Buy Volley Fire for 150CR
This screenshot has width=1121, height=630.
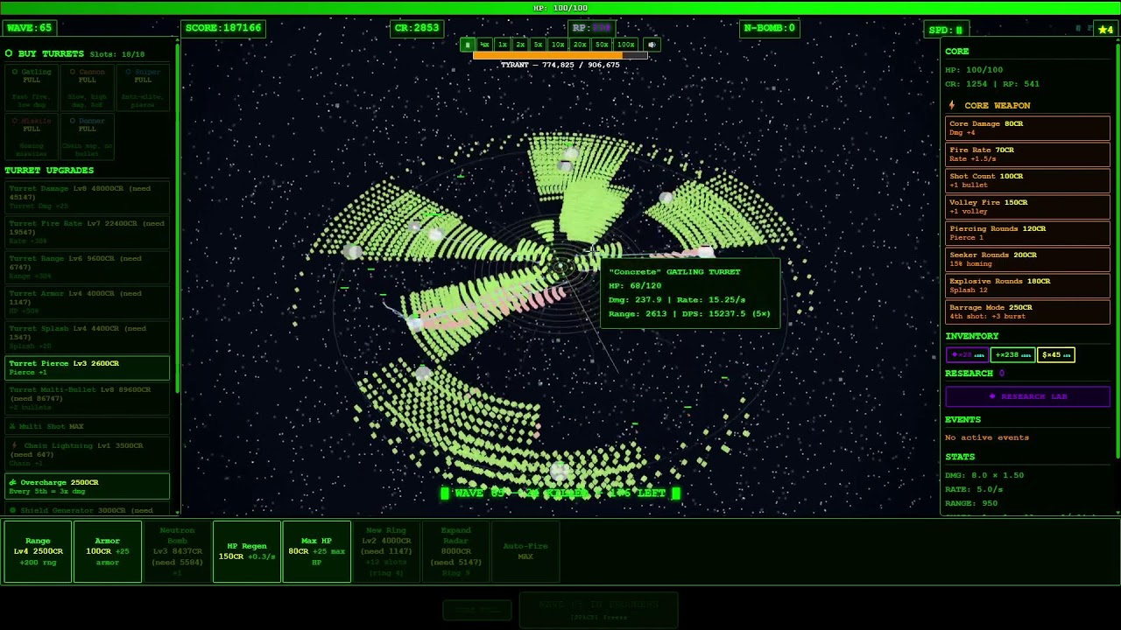(1027, 206)
